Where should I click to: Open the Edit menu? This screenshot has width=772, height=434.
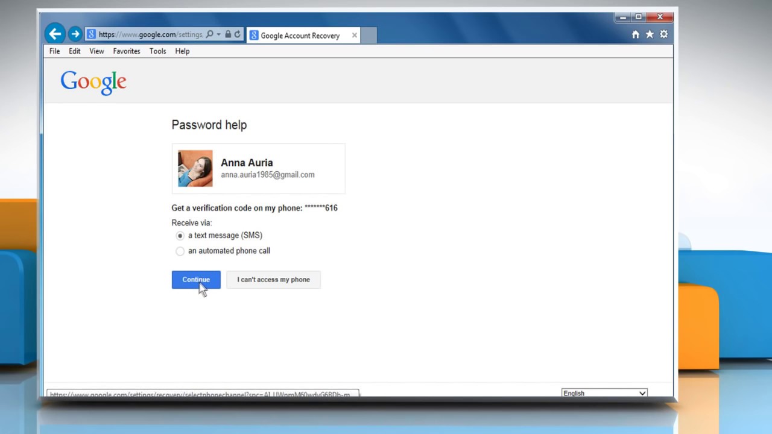point(74,51)
